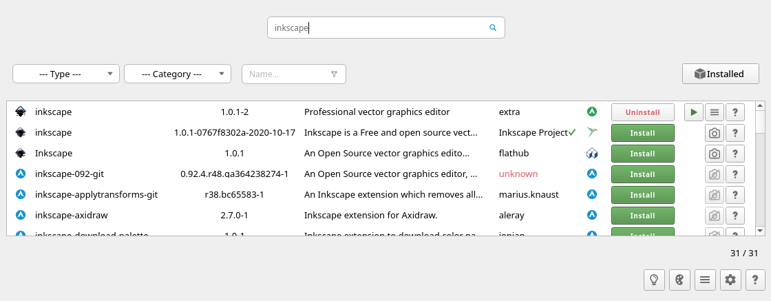Open the Category filter dropdown
771x301 pixels.
[x=178, y=74]
